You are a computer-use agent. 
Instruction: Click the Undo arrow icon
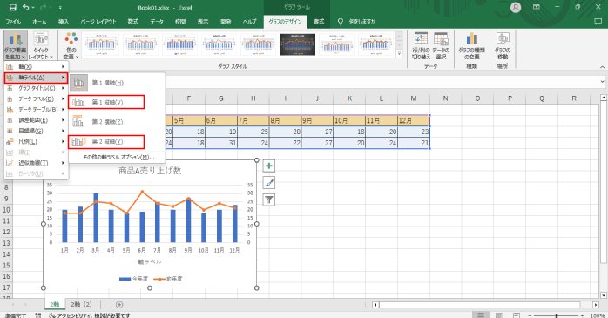[x=25, y=7]
